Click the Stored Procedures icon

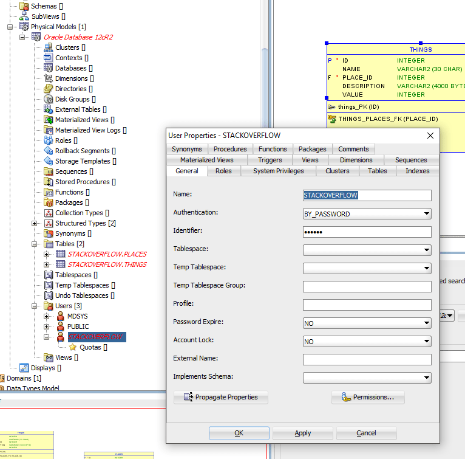pos(49,182)
